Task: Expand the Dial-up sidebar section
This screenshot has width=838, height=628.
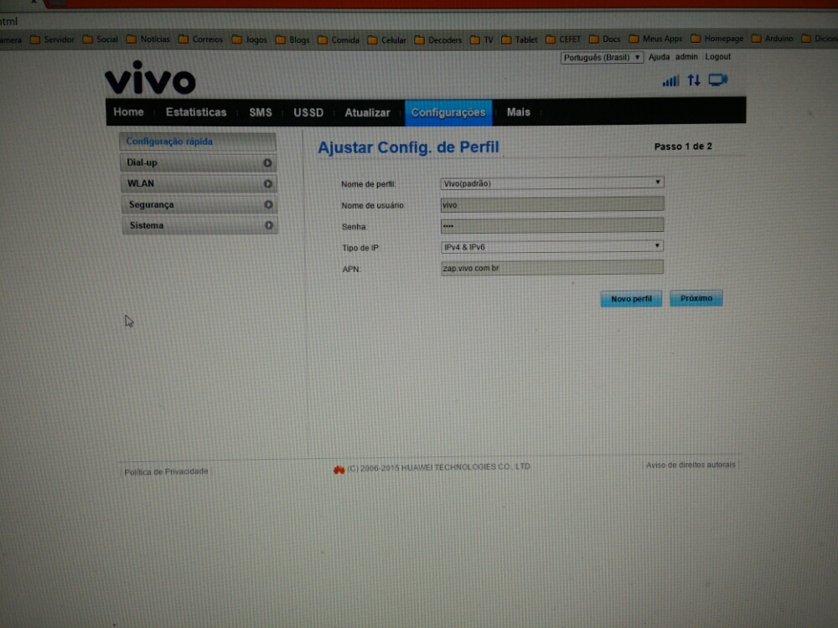Action: (199, 163)
